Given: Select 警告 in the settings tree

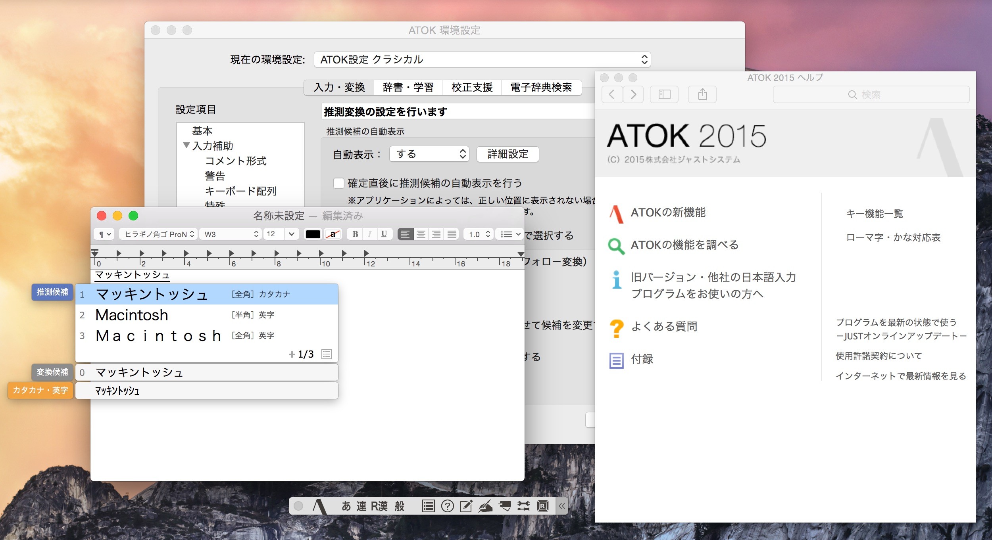Looking at the screenshot, I should [x=215, y=176].
